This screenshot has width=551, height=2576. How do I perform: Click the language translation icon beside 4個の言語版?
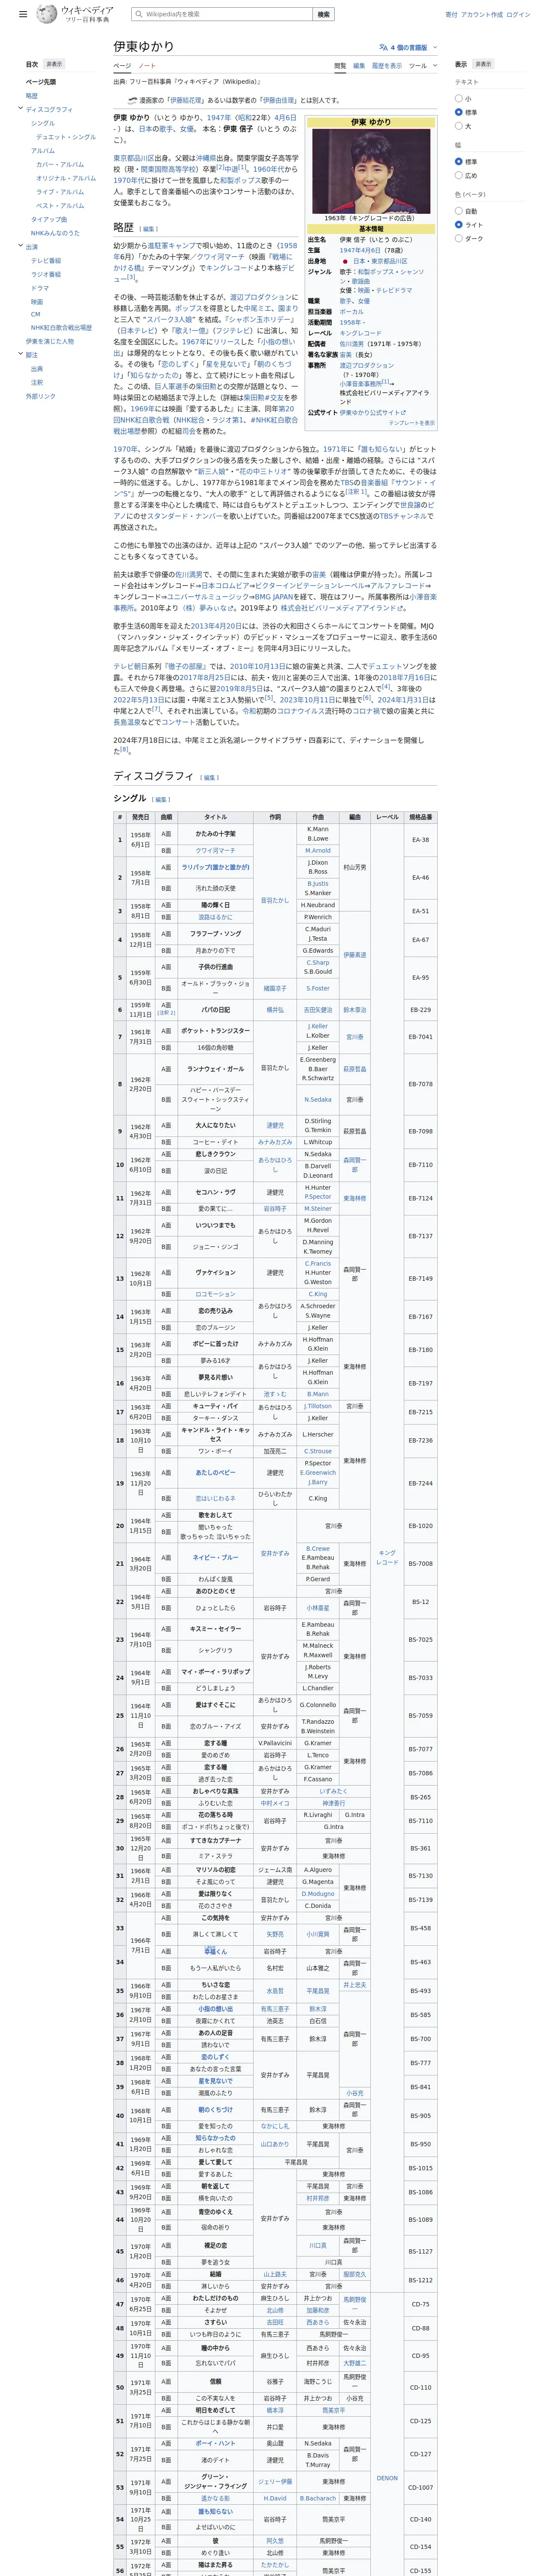click(383, 47)
